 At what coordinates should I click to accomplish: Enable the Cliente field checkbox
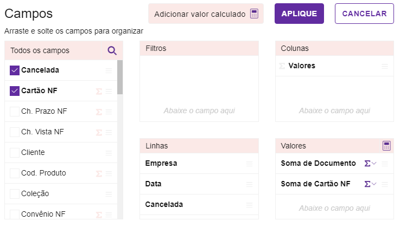click(15, 153)
